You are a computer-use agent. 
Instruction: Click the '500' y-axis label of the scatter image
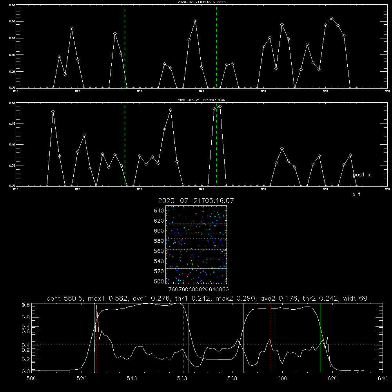[x=159, y=281]
